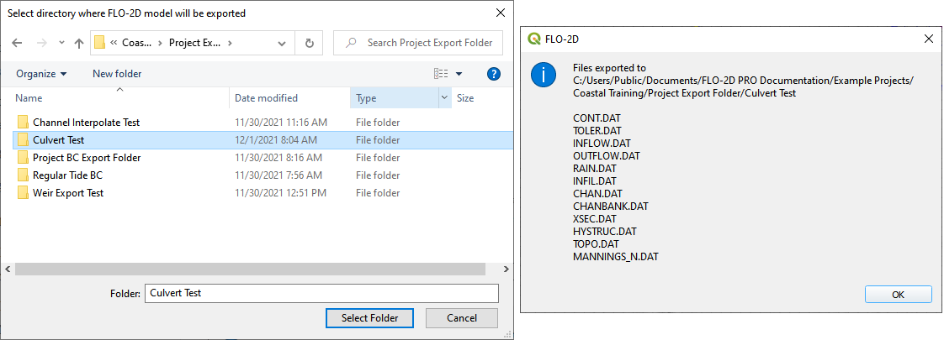Click the Folder name input field

pyautogui.click(x=321, y=293)
